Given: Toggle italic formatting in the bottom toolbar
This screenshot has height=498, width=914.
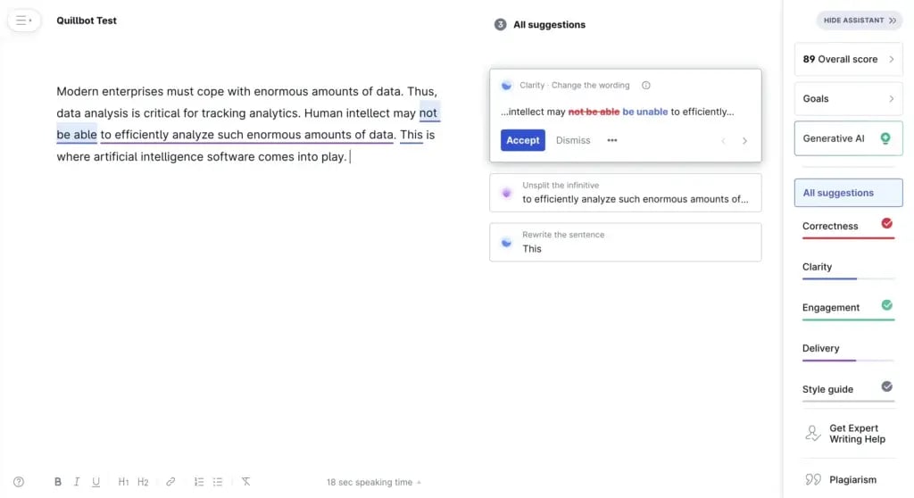Looking at the screenshot, I should click(x=77, y=482).
